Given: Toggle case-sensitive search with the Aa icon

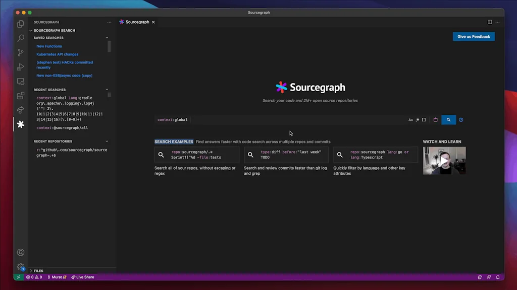Looking at the screenshot, I should (410, 120).
